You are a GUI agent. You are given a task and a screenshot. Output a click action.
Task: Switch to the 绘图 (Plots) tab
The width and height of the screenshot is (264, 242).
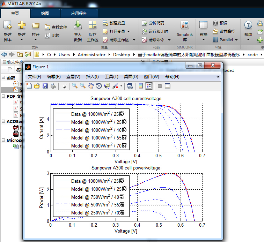click(x=45, y=13)
